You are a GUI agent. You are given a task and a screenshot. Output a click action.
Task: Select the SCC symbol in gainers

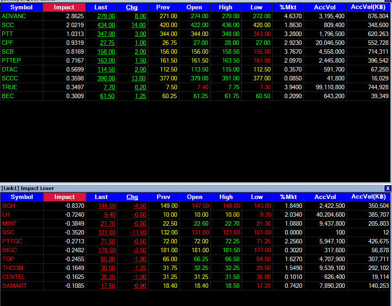pos(8,25)
